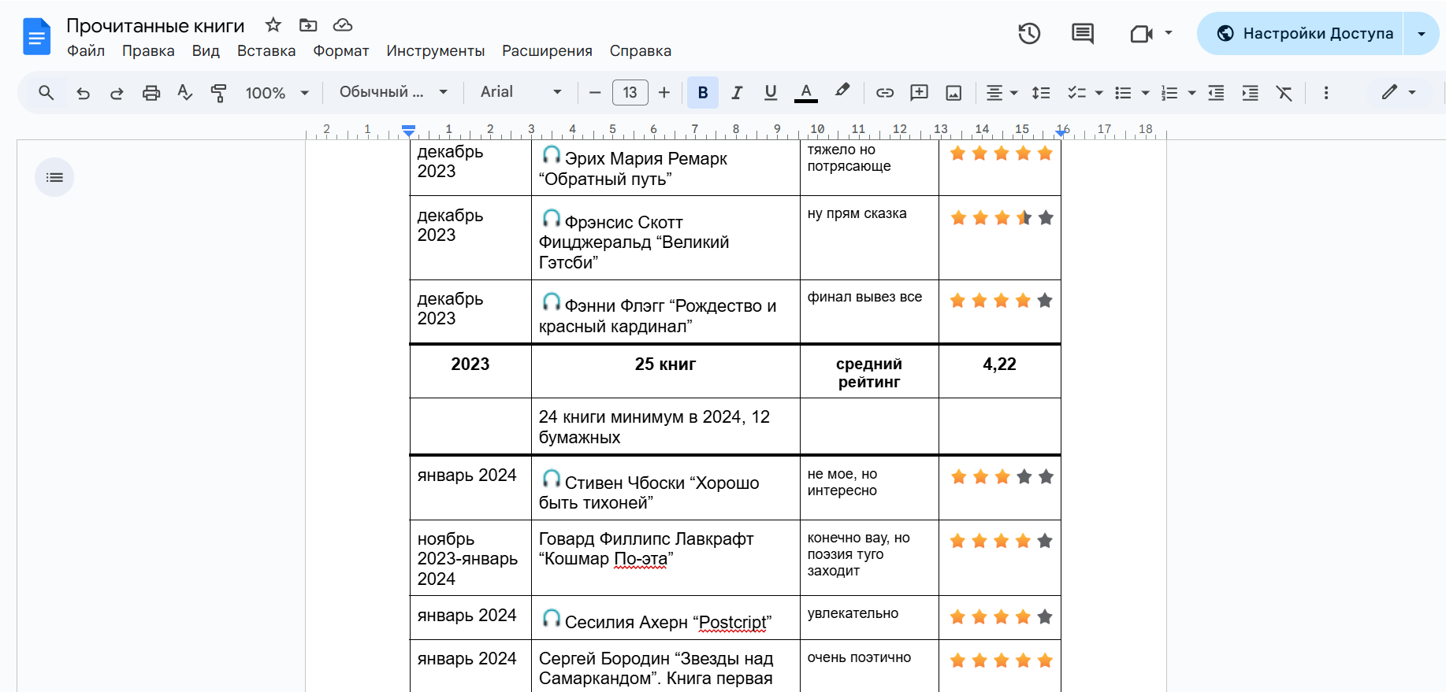Start a video call with camera icon
Image resolution: width=1446 pixels, height=692 pixels.
pos(1140,34)
